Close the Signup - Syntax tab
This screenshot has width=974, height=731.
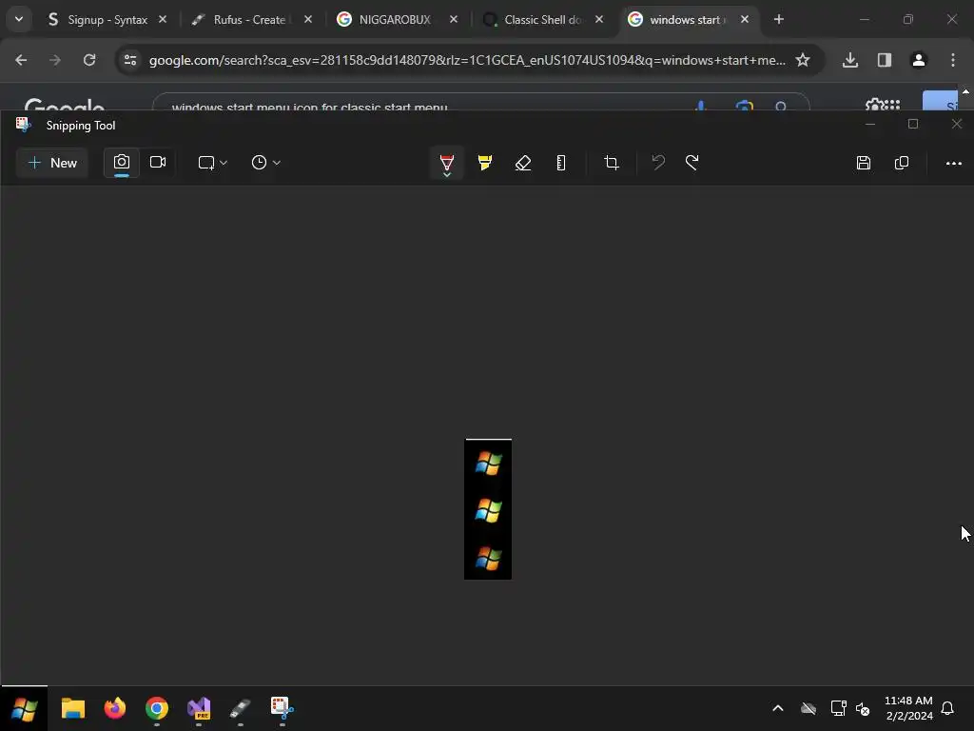click(x=163, y=20)
